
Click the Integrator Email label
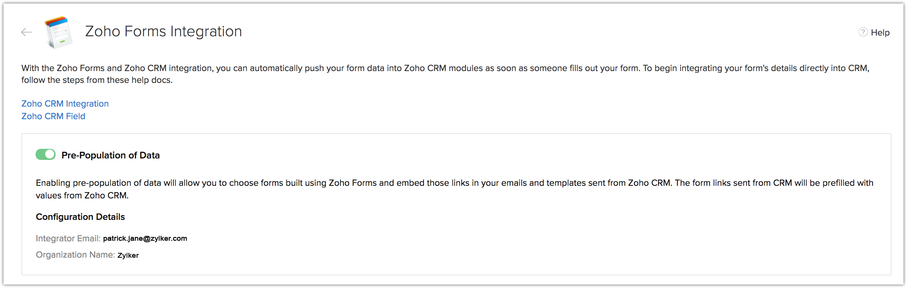(x=68, y=238)
